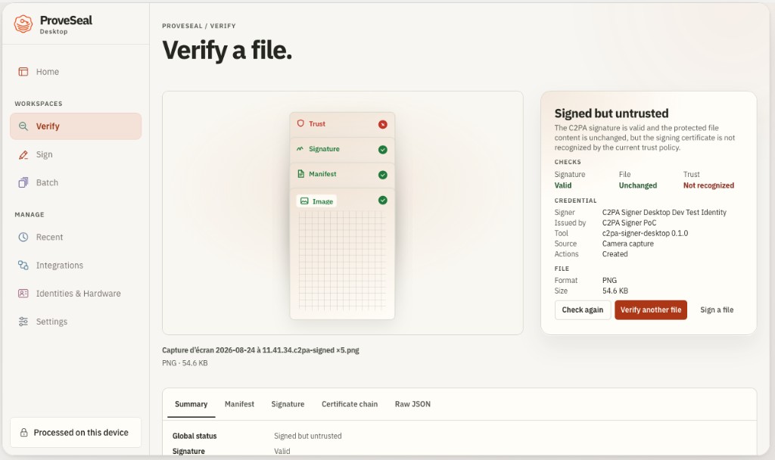Click Global status value in Summary tab

click(308, 436)
